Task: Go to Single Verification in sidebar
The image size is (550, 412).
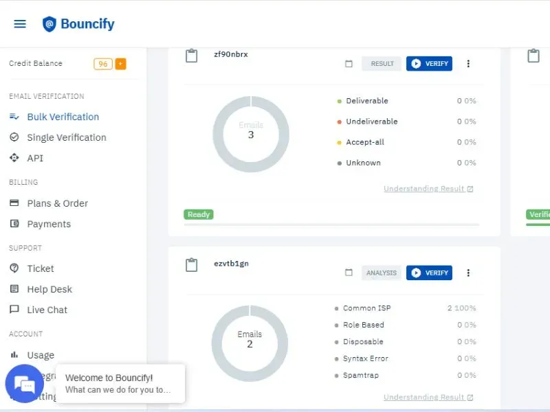Action: pyautogui.click(x=66, y=137)
